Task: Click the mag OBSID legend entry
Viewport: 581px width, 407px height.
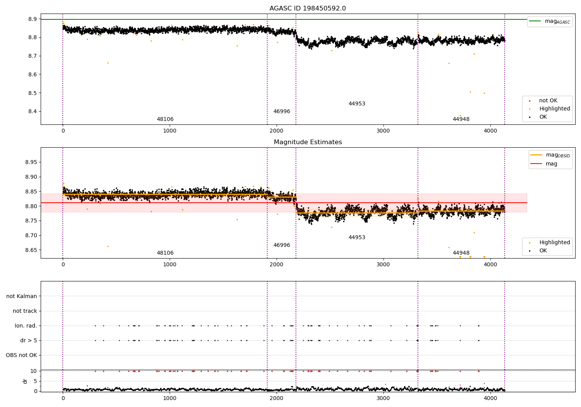Action: [550, 155]
